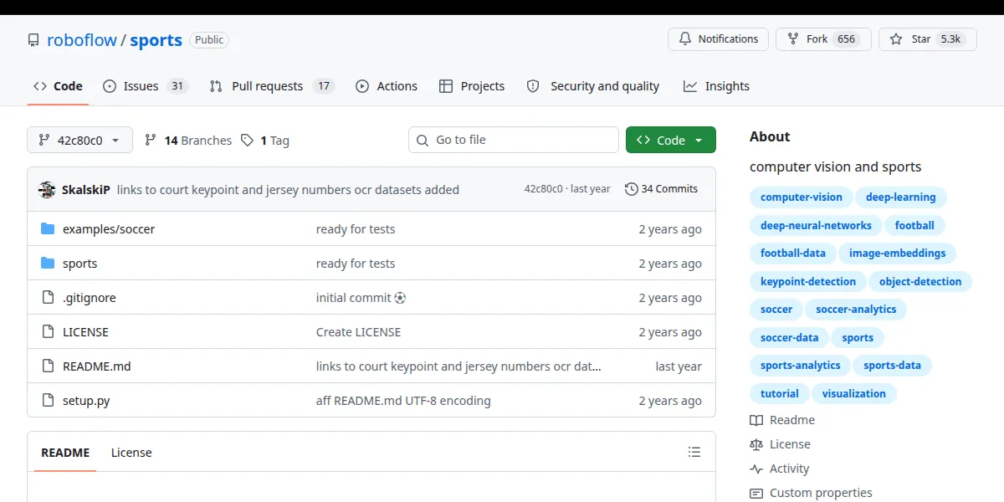Click the repository icon beside roboflow
1004x502 pixels.
33,40
